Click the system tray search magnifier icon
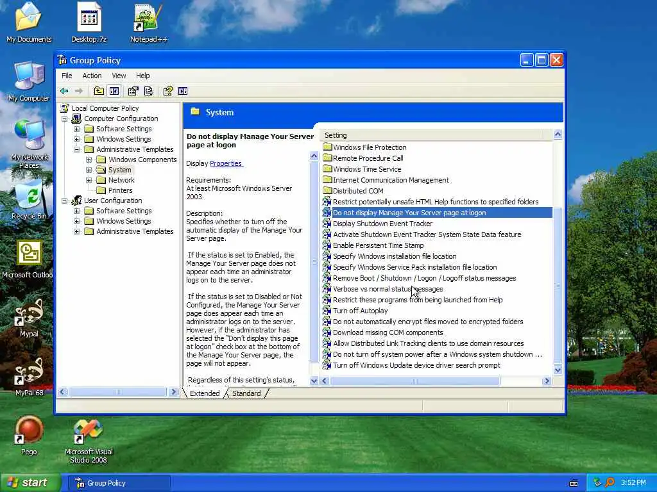Screen dimensions: 657x492 pyautogui.click(x=610, y=482)
